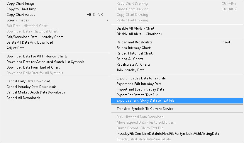Viewport: 244px width, 143px height.
Task: Select Reload Intraday Charts
Action: point(134,48)
